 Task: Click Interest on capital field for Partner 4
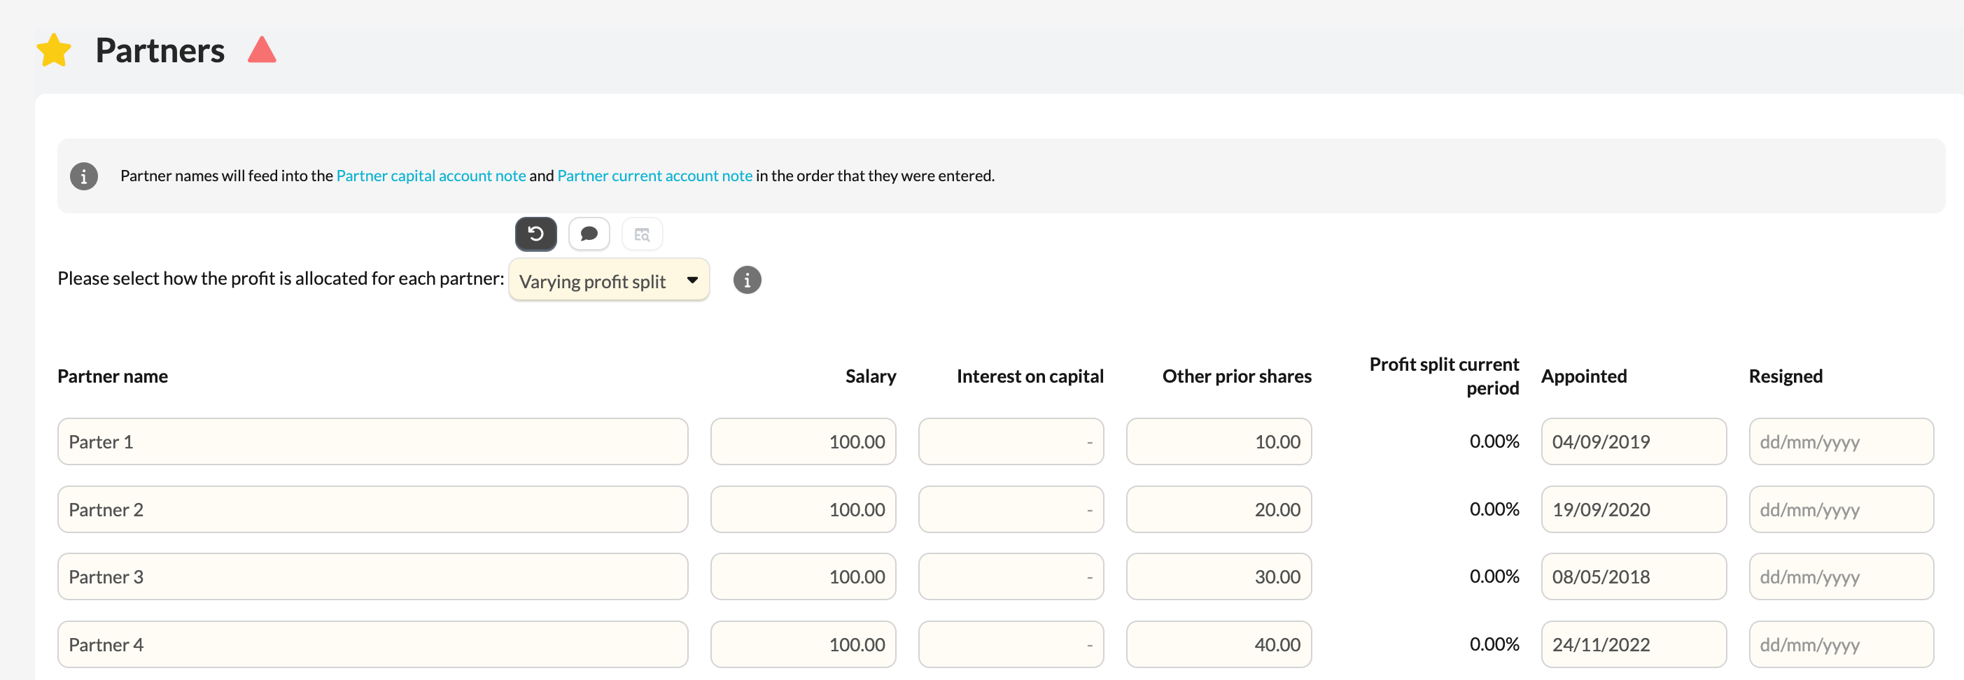(1011, 644)
